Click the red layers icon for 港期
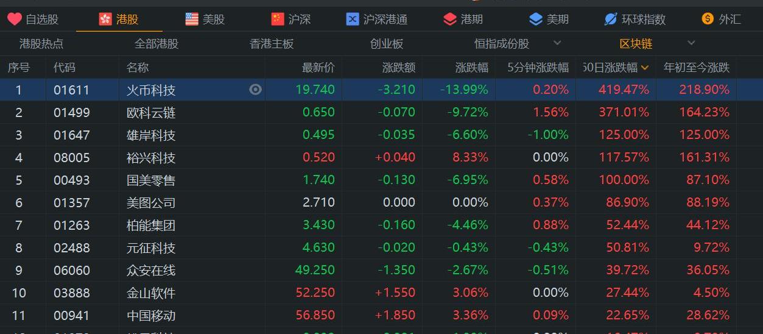The width and height of the screenshot is (763, 334). (x=450, y=19)
